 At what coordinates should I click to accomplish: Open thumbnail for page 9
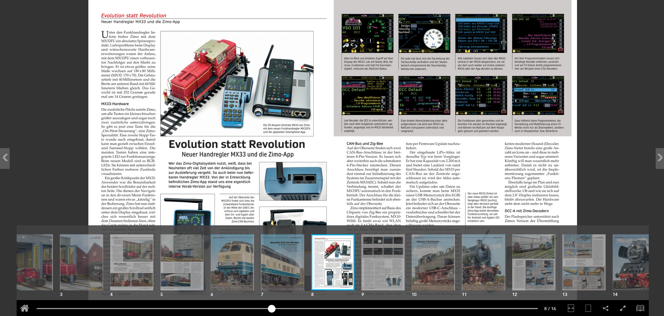tap(383, 262)
